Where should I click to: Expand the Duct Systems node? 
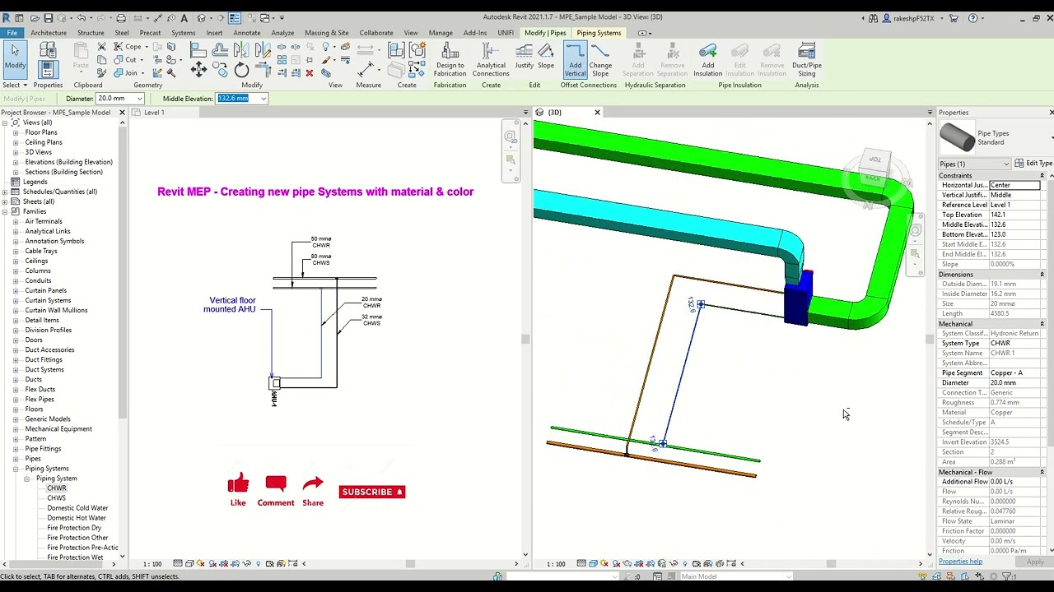16,369
